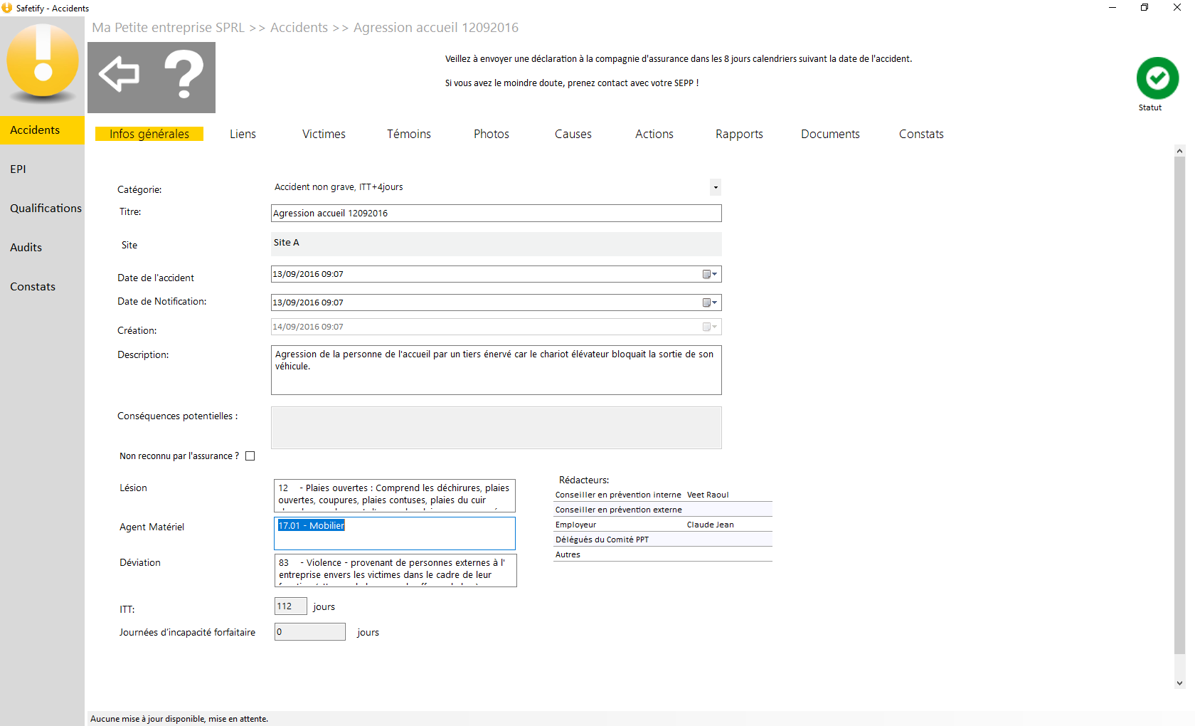Image resolution: width=1195 pixels, height=726 pixels.
Task: Open Qualifications in the sidebar
Action: 42,209
